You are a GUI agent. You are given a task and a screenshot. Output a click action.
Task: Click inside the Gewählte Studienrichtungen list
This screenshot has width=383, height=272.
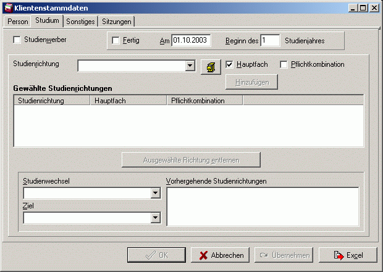click(x=188, y=126)
